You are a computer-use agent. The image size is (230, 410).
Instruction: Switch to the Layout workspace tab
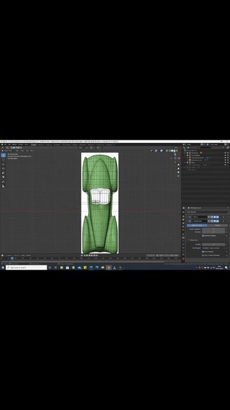[34, 144]
